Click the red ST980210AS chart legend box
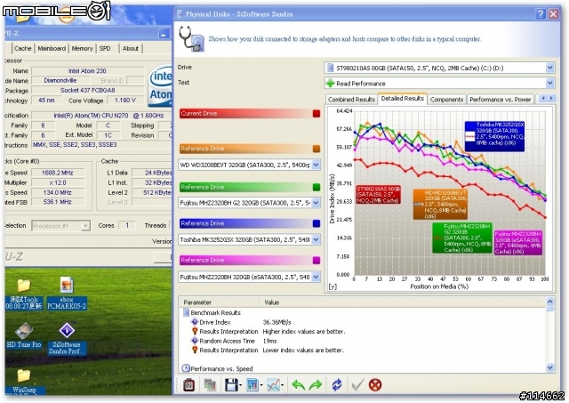Viewport: 569px width, 403px height. tap(378, 195)
